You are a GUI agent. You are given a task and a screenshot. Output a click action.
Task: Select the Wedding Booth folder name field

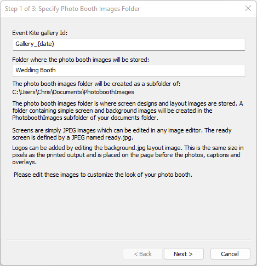[129, 71]
